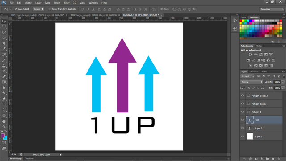Select the Clone Stamp tool

pos(4,66)
